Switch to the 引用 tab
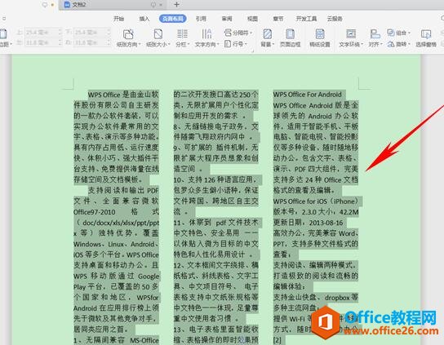 pyautogui.click(x=201, y=19)
